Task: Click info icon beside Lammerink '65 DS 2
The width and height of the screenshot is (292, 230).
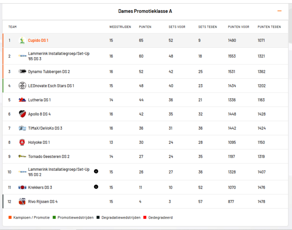Action: (96, 171)
